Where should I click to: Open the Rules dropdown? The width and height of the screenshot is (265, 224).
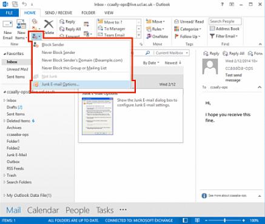(155, 29)
